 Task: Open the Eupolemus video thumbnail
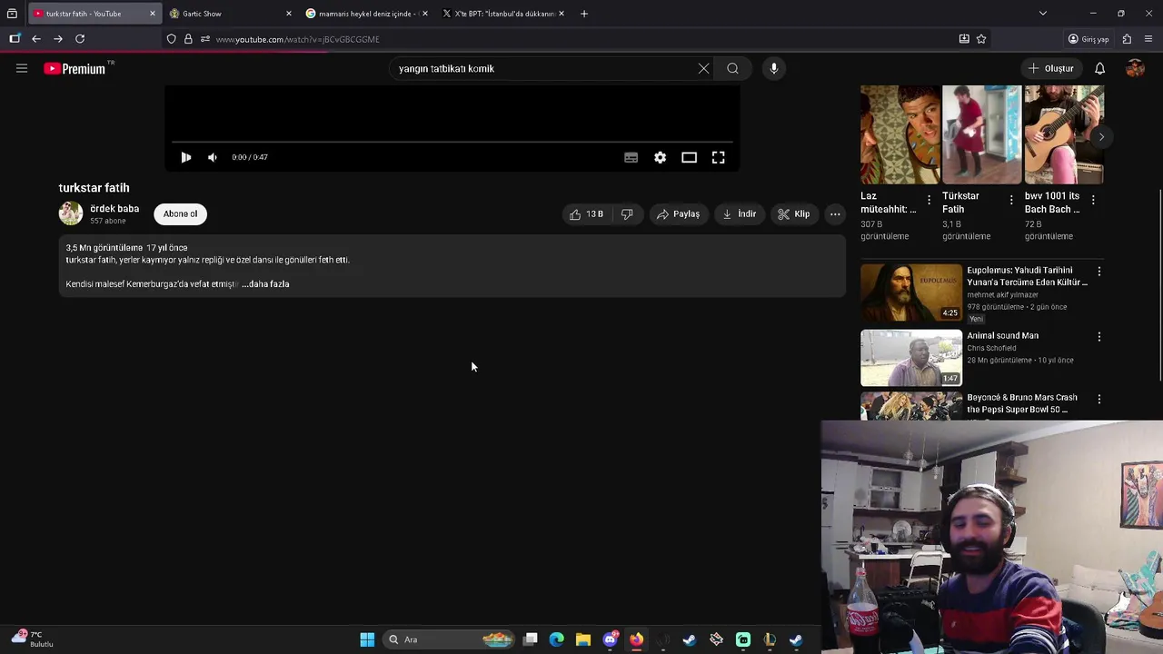(911, 292)
